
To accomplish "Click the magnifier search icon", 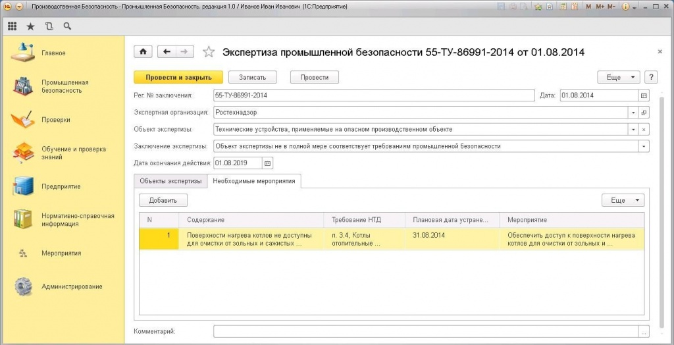I will [66, 26].
